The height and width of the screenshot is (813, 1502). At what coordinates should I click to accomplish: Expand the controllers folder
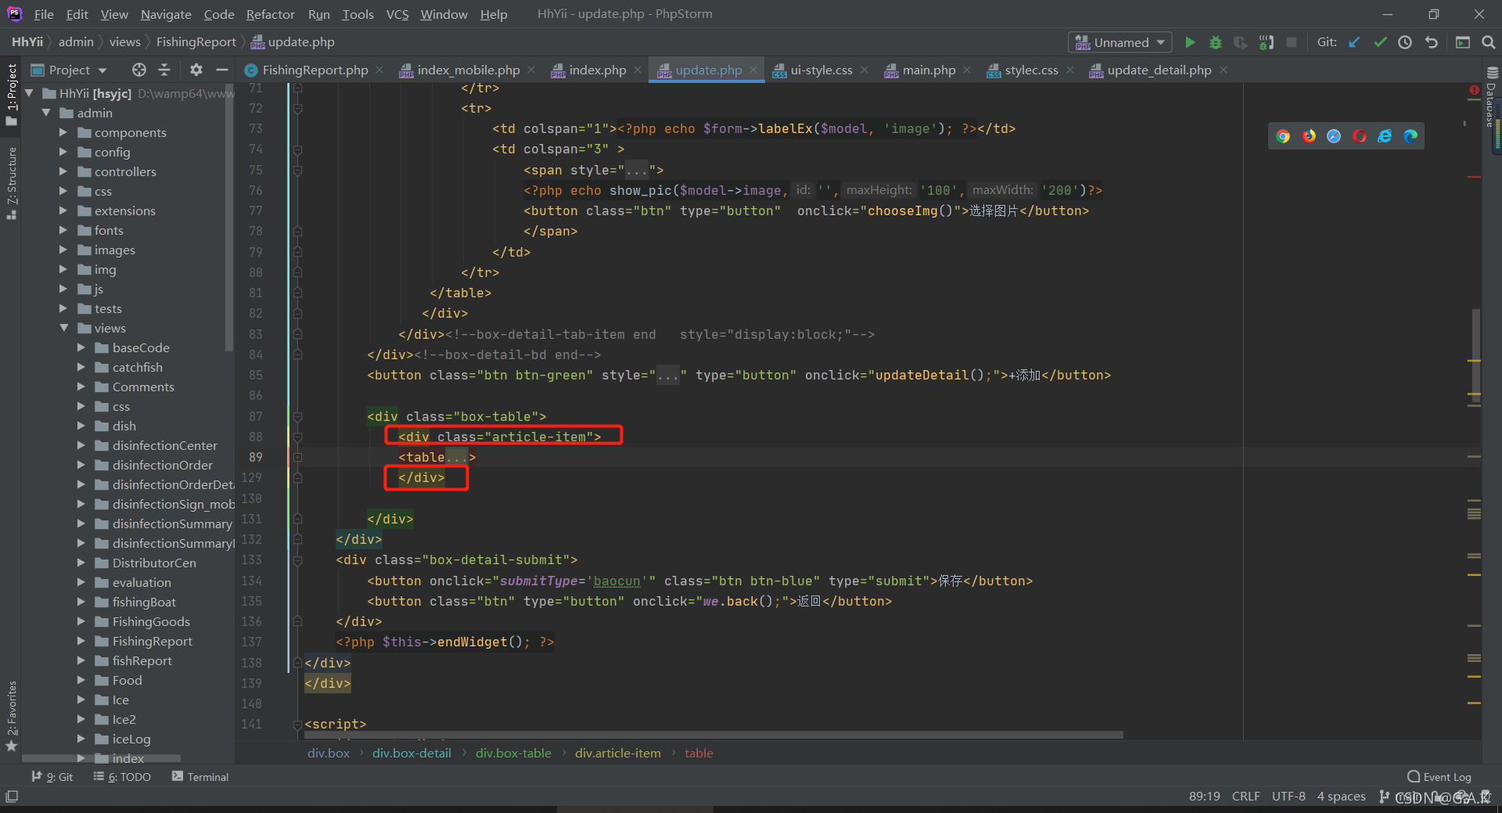[63, 171]
